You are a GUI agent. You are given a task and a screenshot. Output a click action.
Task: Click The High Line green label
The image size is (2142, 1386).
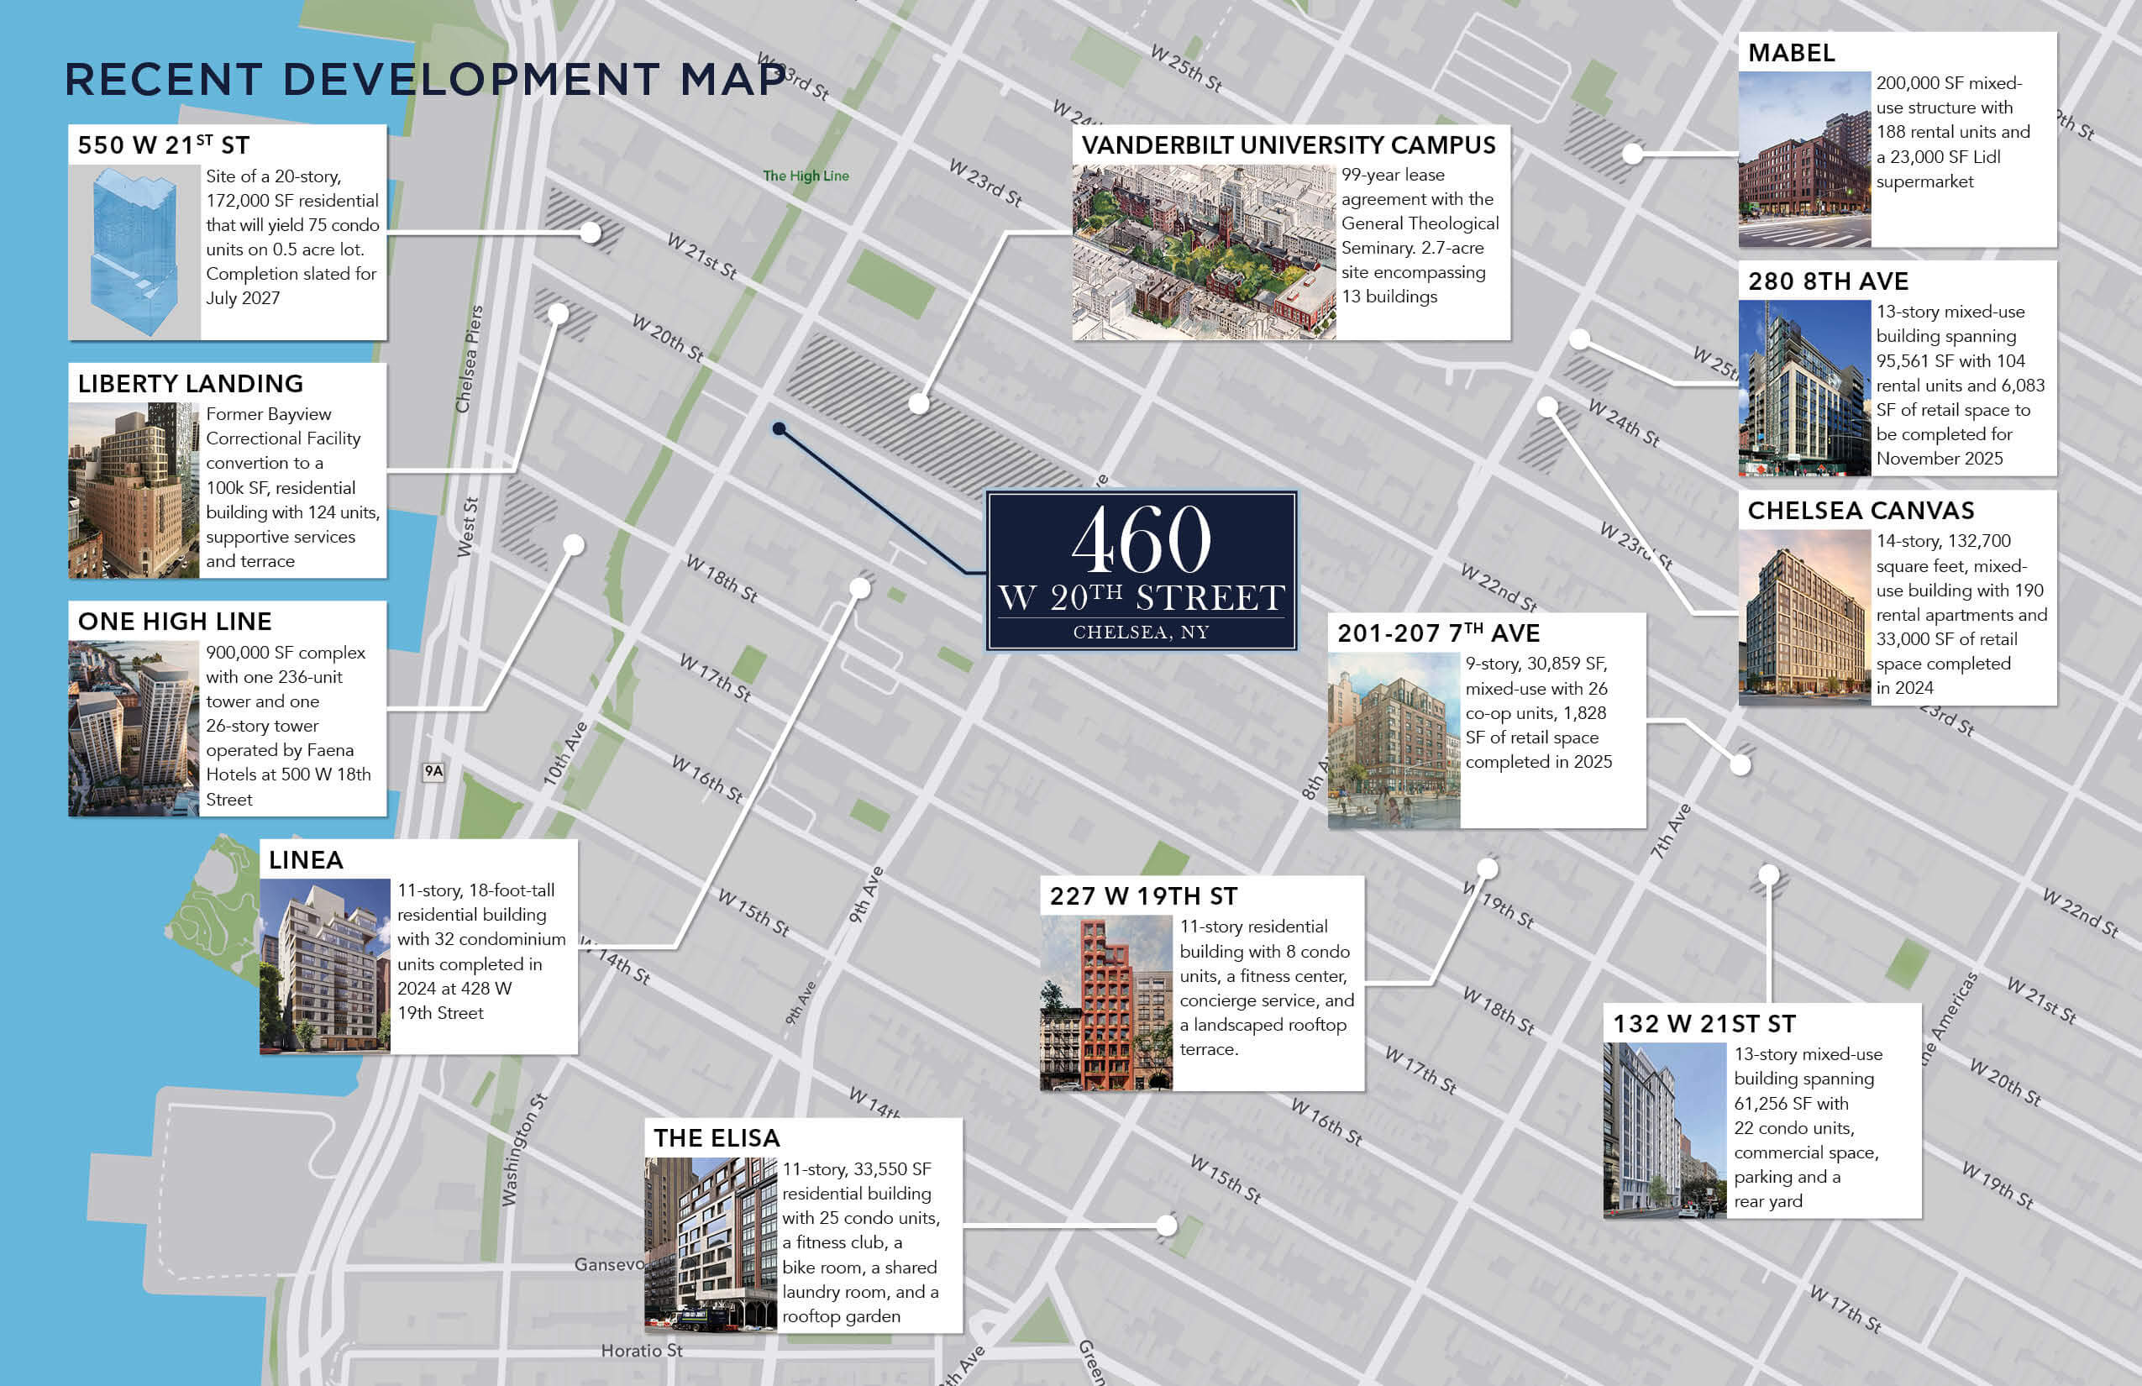(x=806, y=176)
